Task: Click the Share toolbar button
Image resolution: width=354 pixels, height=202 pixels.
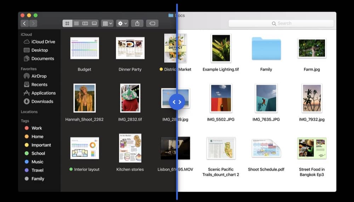Action: click(137, 23)
